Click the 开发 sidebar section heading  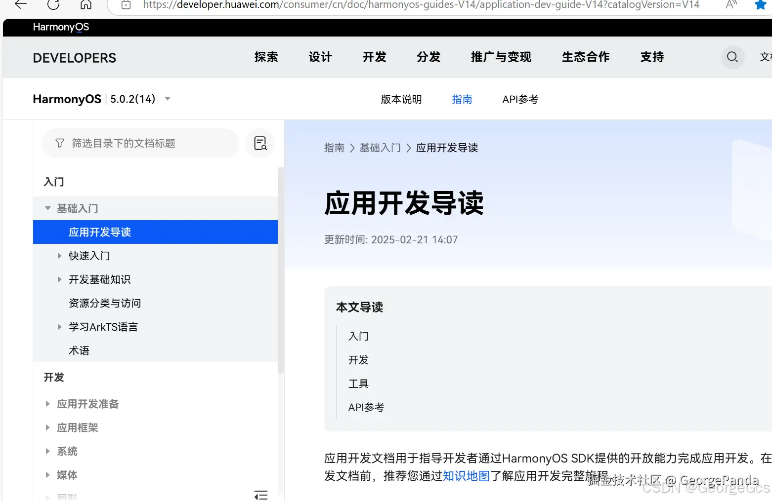(x=54, y=377)
